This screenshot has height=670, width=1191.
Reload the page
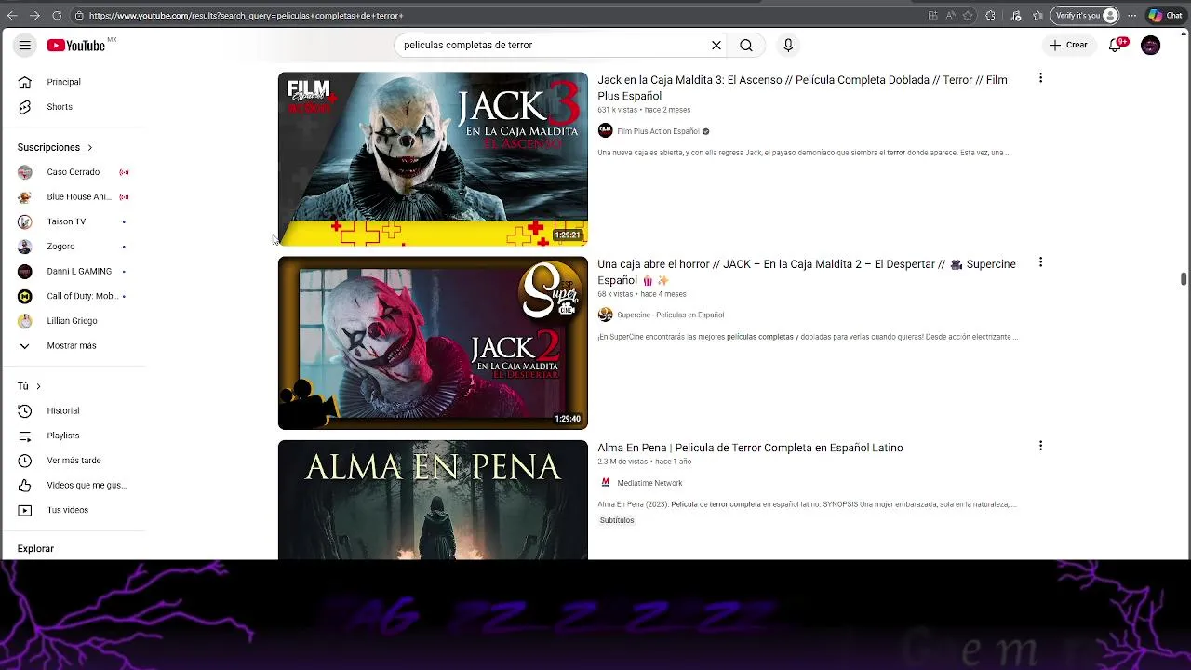tap(57, 16)
